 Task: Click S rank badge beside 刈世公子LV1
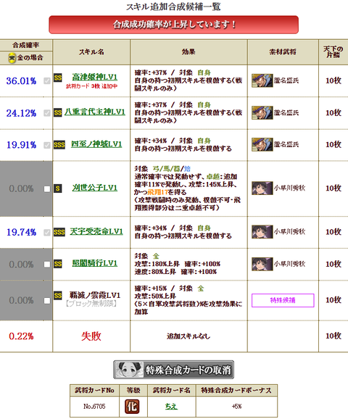[x=58, y=188]
